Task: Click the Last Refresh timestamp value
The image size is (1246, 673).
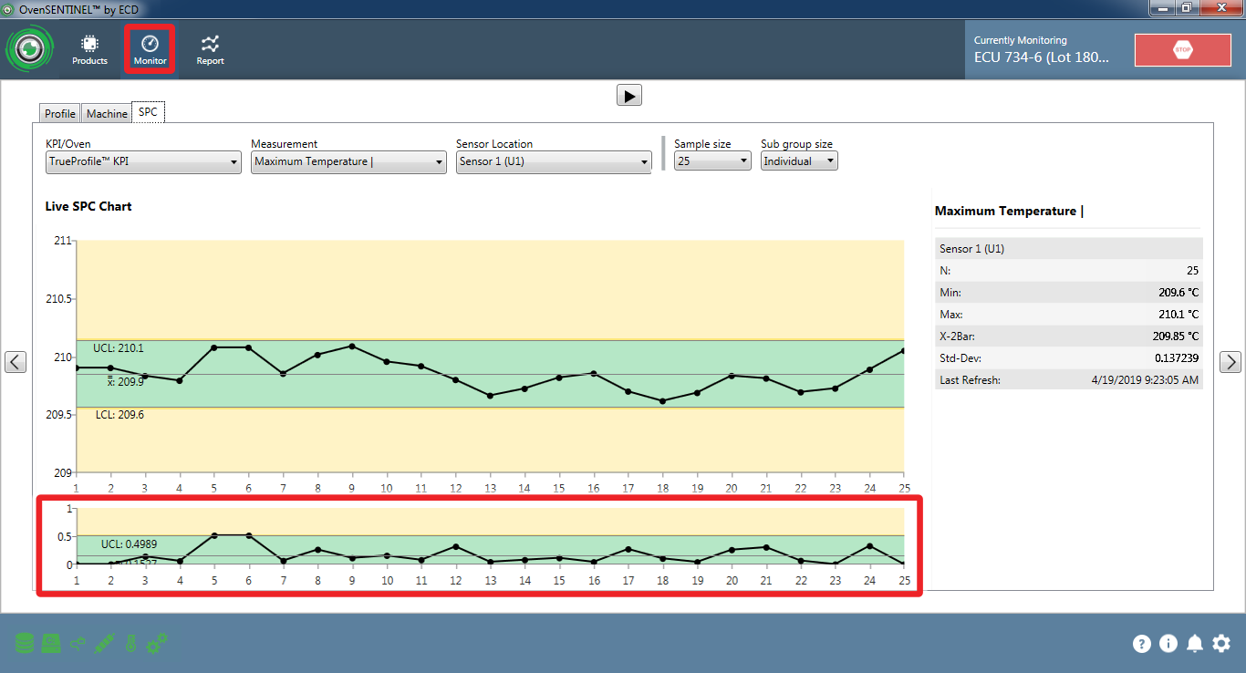Action: point(1145,380)
